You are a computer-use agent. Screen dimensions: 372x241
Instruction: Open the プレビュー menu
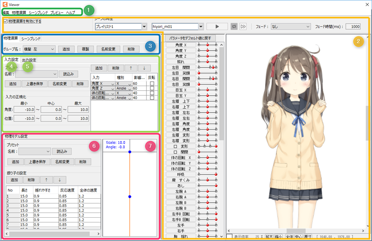point(57,13)
